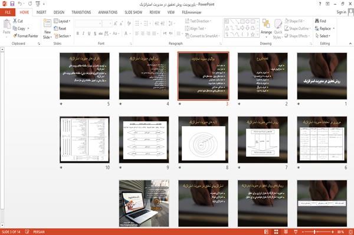Open the font size combo box
354x235 pixels.
[107, 24]
